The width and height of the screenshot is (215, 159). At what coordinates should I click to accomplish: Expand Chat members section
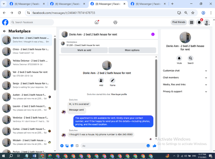[185, 78]
